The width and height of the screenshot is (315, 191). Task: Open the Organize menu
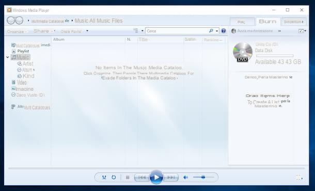pos(17,31)
